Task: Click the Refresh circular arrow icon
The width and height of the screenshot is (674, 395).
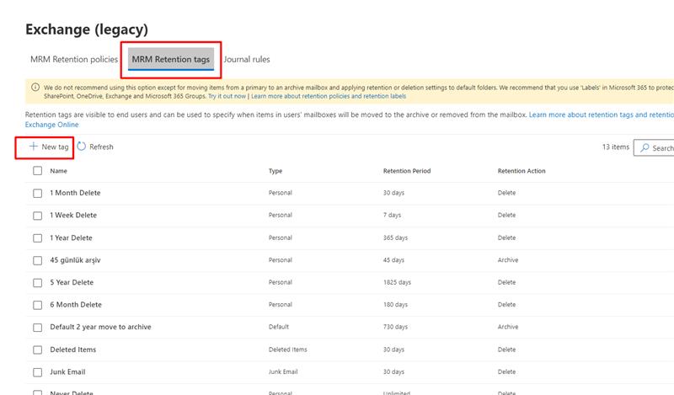Action: click(82, 147)
